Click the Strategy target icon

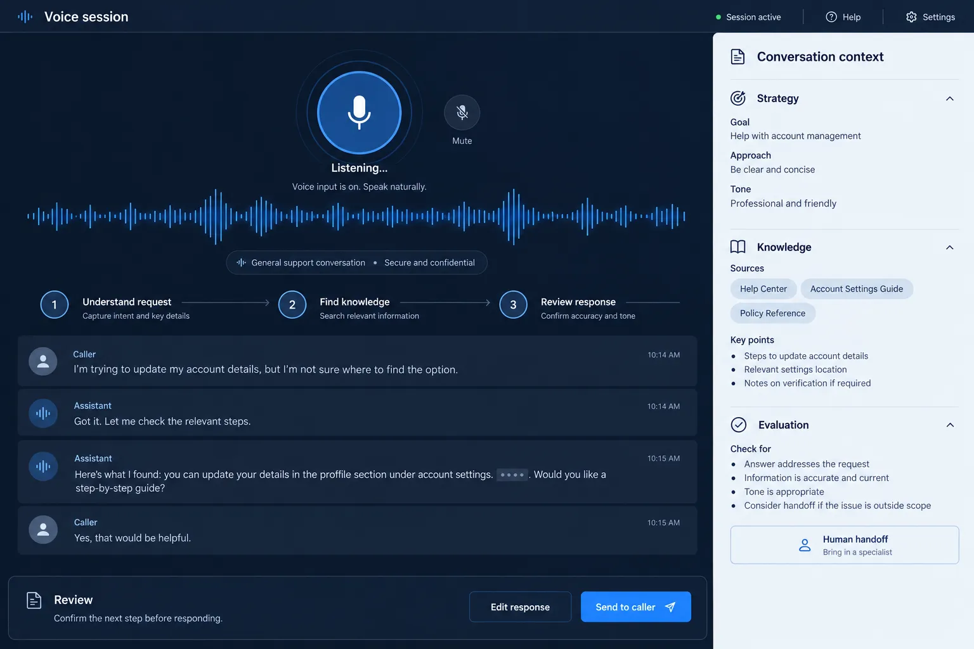pos(738,98)
